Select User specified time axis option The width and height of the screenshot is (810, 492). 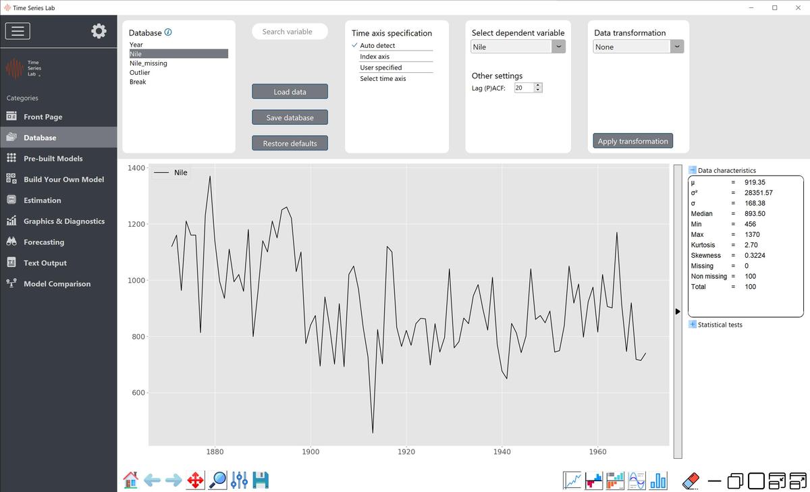click(381, 67)
